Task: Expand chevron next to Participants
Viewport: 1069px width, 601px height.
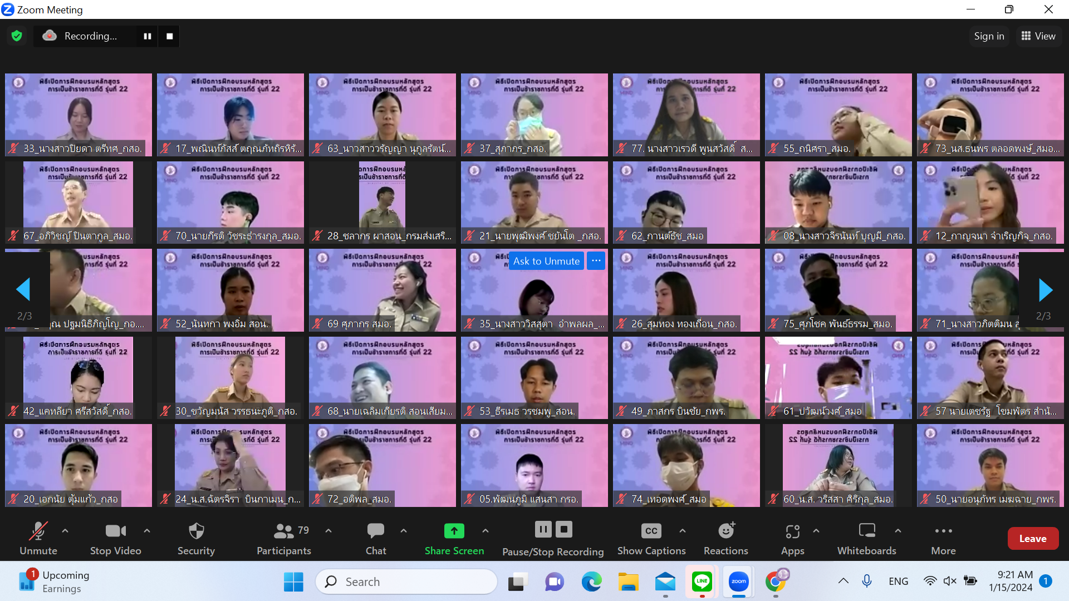Action: 328,531
